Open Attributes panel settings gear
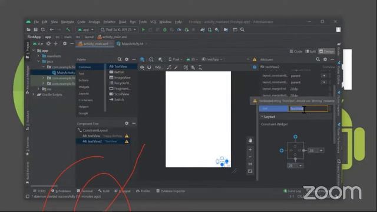377x212 pixels. [x=325, y=59]
